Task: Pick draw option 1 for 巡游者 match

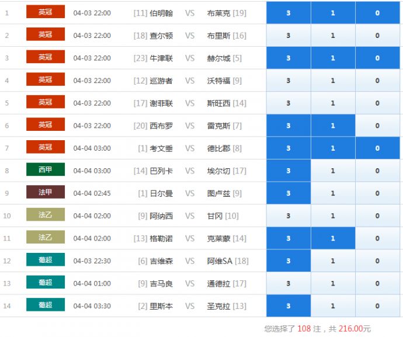Action: pos(333,81)
